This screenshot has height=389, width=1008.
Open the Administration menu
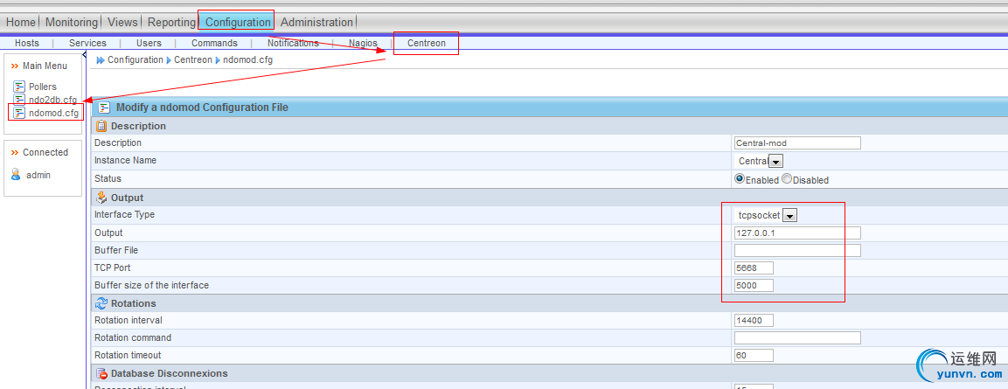coord(317,22)
